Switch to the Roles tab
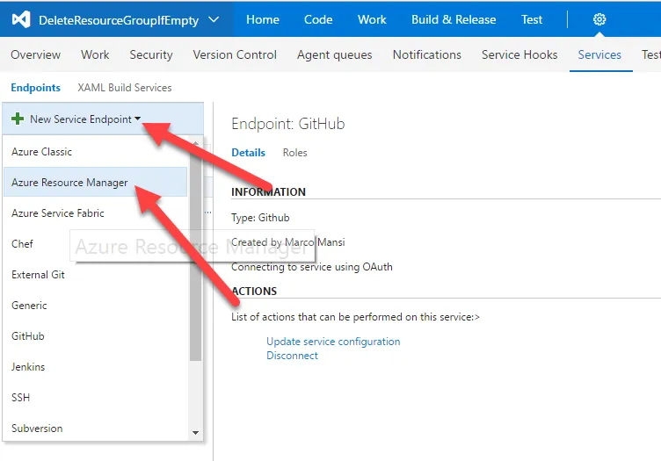The width and height of the screenshot is (661, 461). pyautogui.click(x=294, y=153)
